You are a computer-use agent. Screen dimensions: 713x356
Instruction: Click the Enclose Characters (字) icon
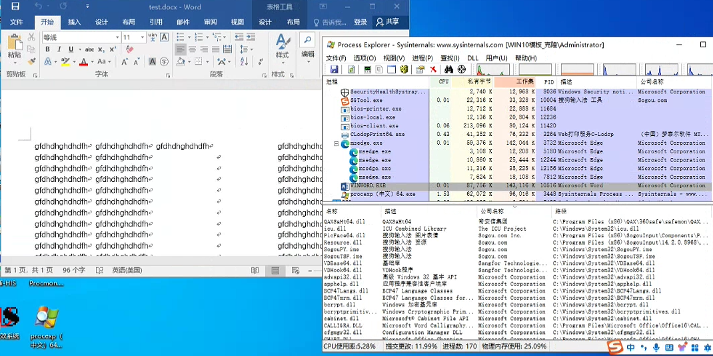(x=164, y=61)
